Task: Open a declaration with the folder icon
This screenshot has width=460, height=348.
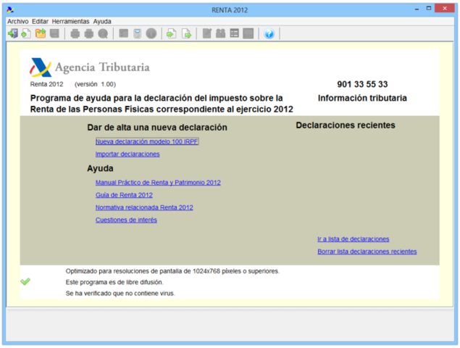Action: coord(41,33)
